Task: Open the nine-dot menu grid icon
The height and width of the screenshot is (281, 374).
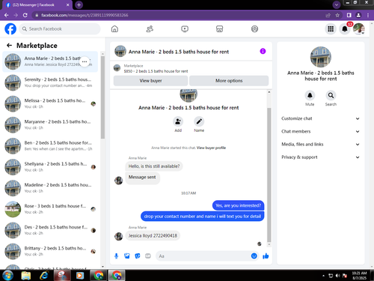Action: tap(331, 29)
